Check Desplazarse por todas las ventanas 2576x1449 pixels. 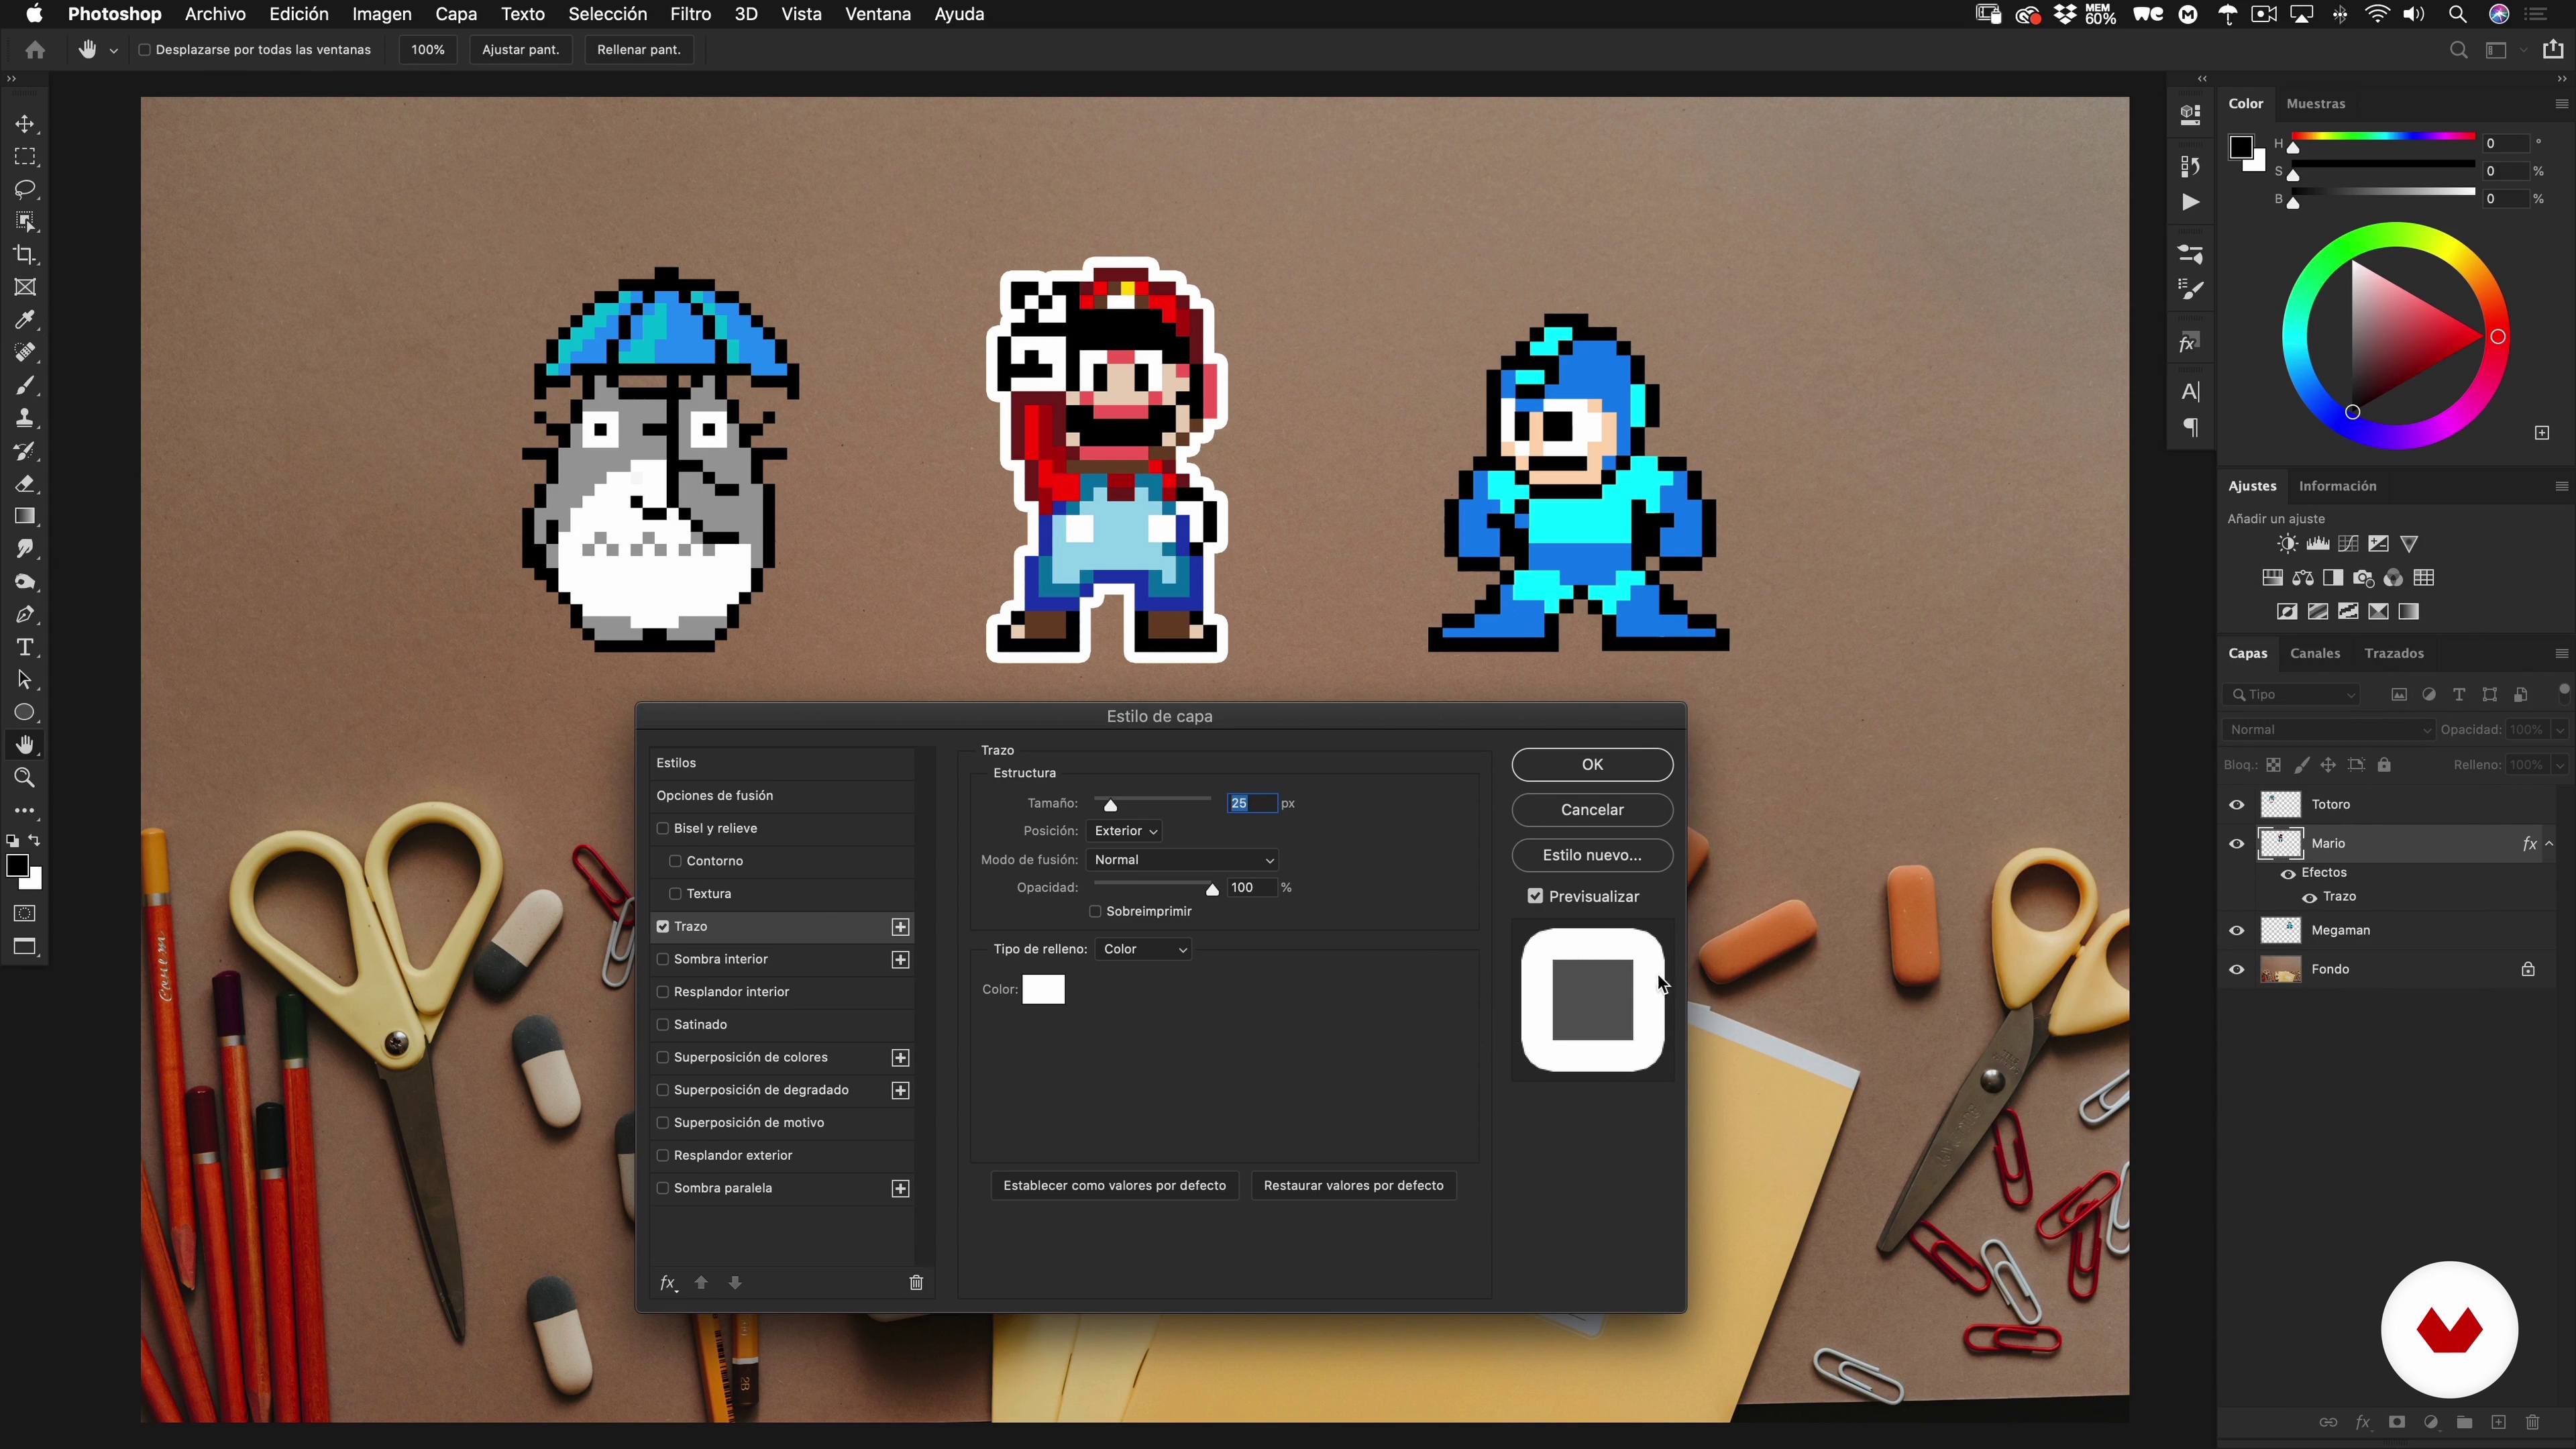[x=144, y=50]
